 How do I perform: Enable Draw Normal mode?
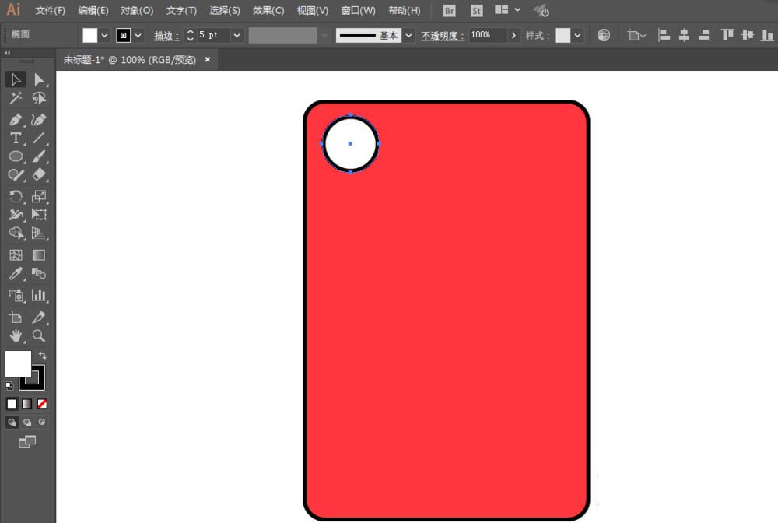coord(12,423)
